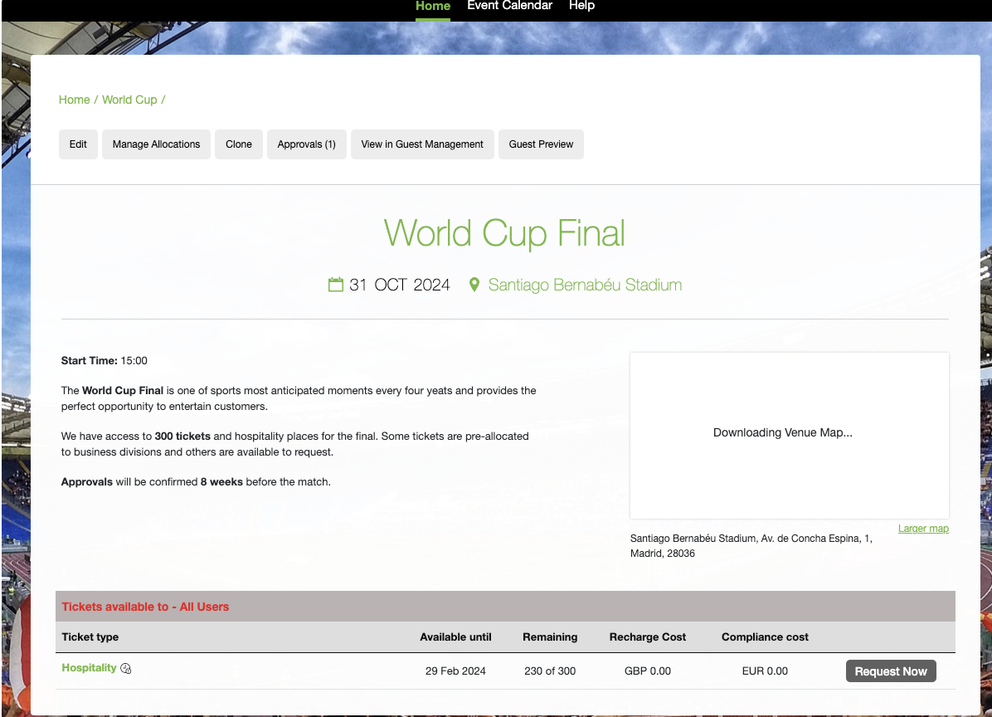Click the Larger map link

pyautogui.click(x=923, y=529)
